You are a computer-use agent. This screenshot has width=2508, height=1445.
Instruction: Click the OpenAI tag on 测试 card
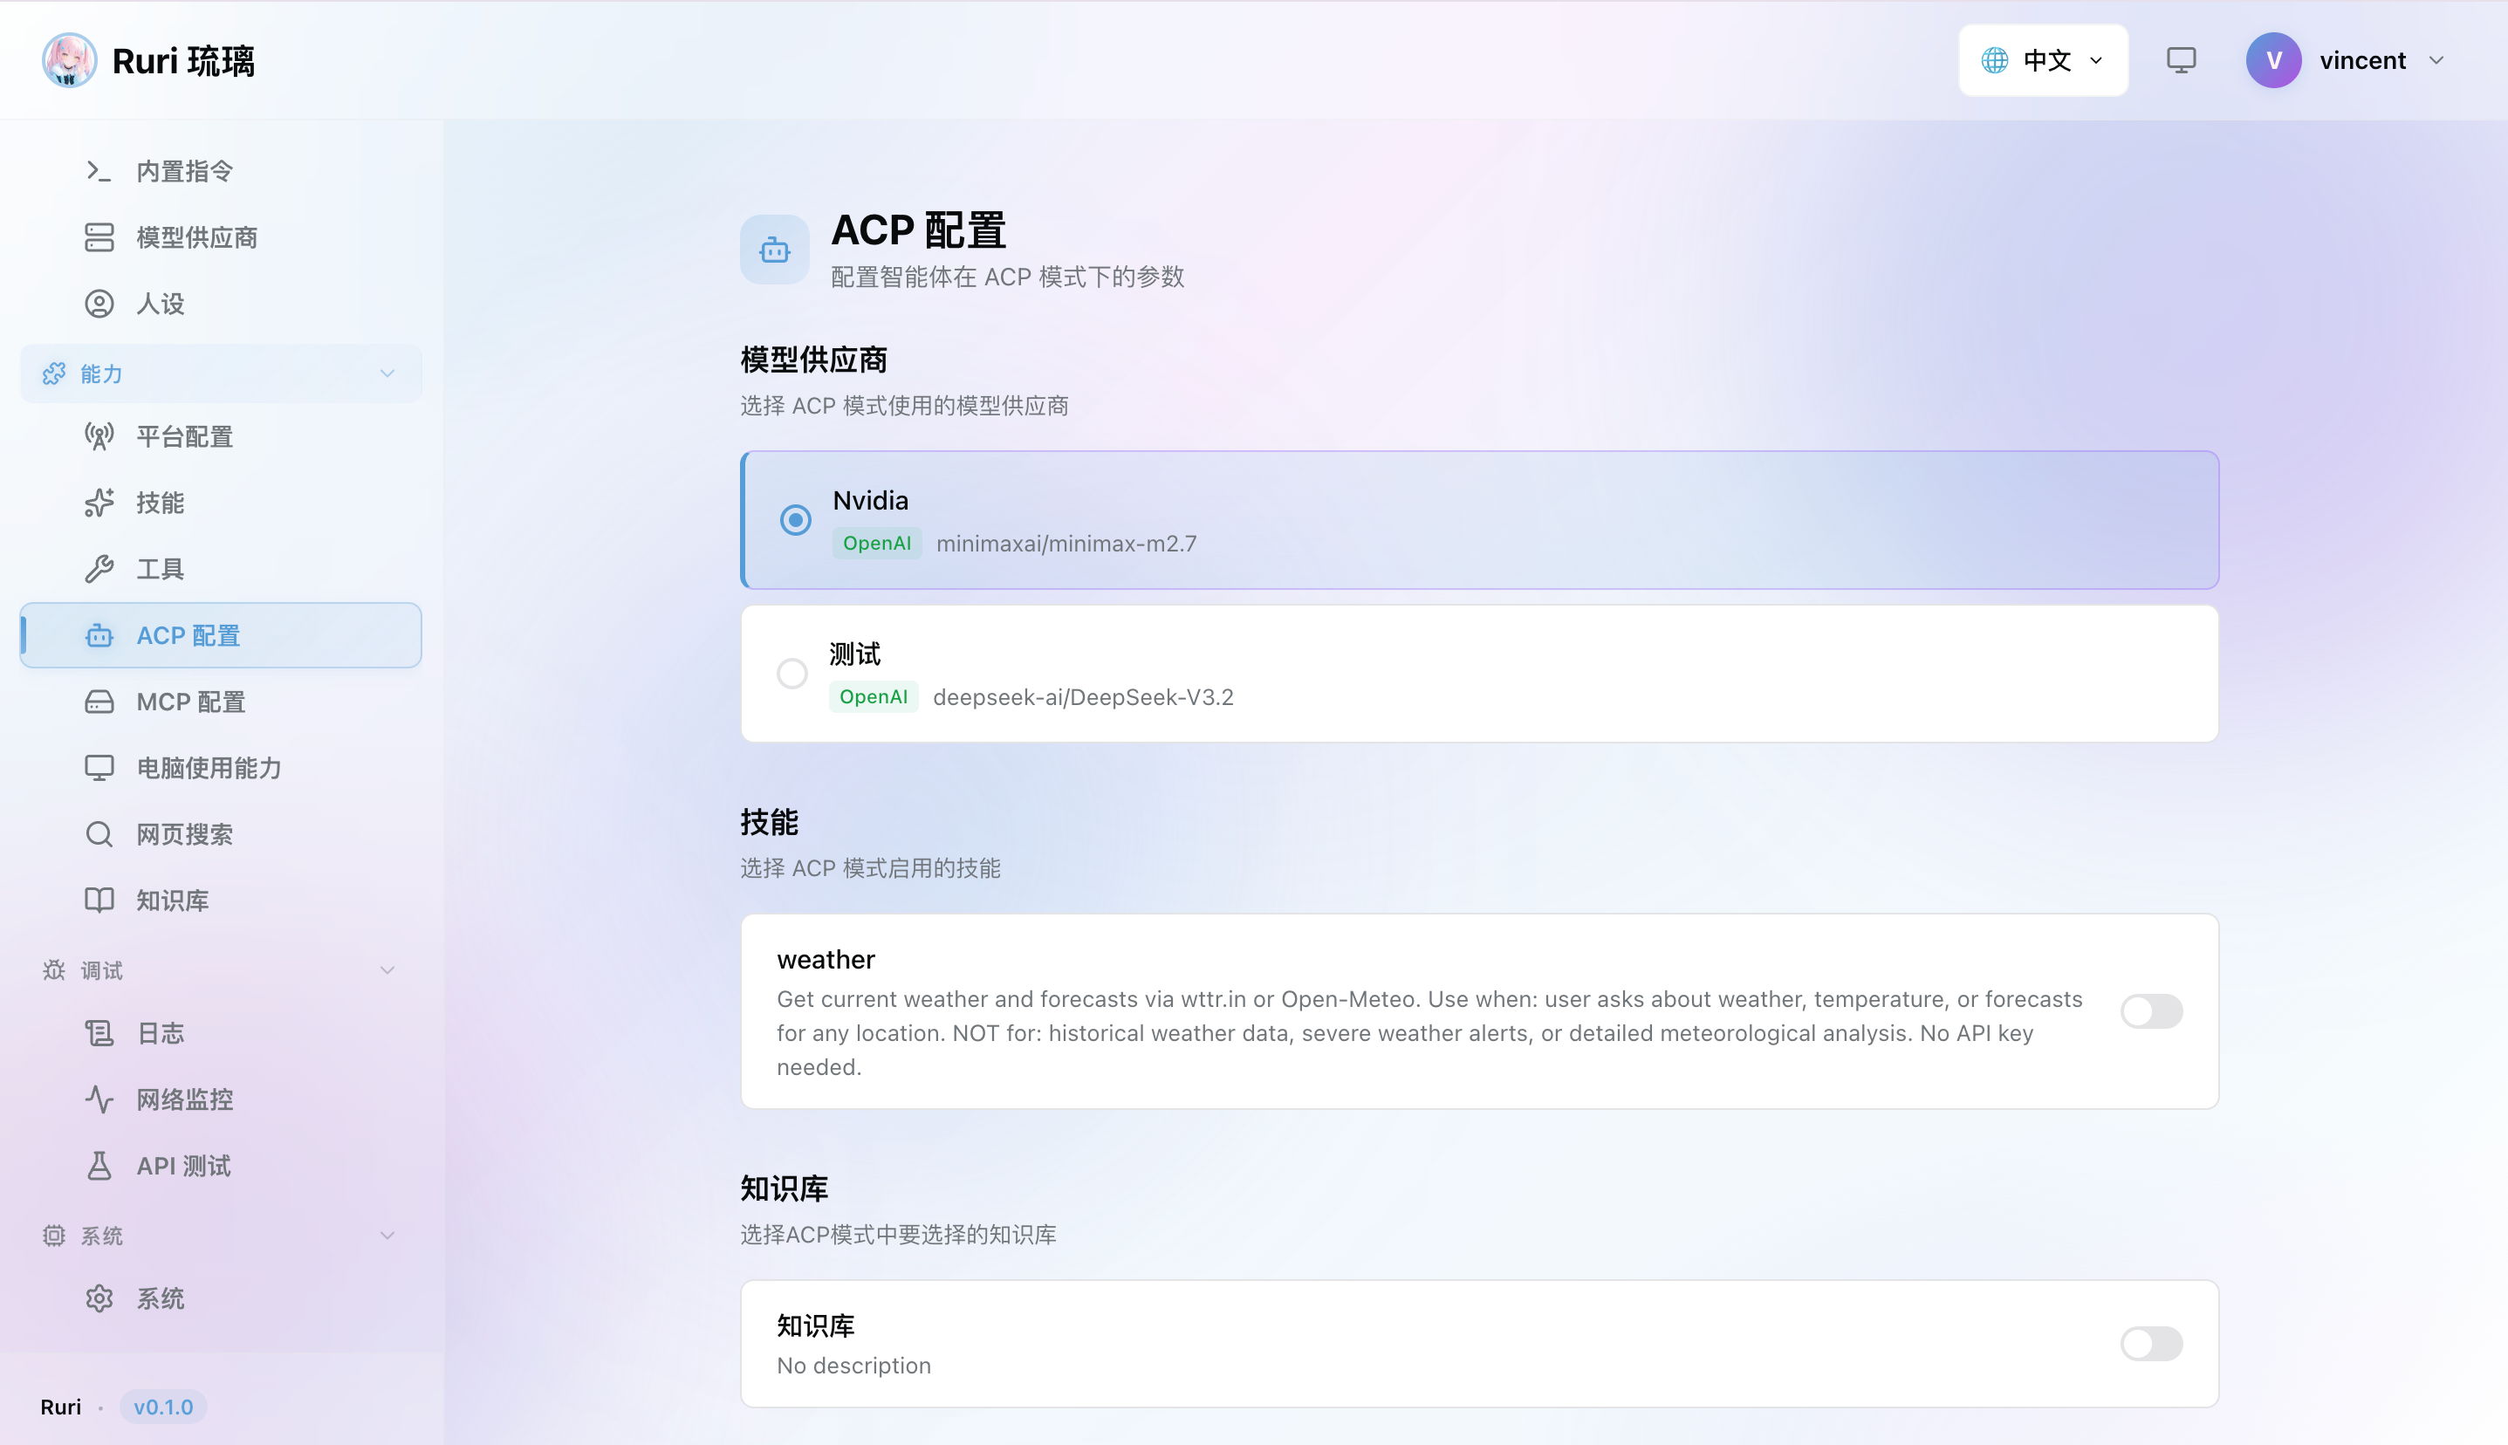pos(874,696)
